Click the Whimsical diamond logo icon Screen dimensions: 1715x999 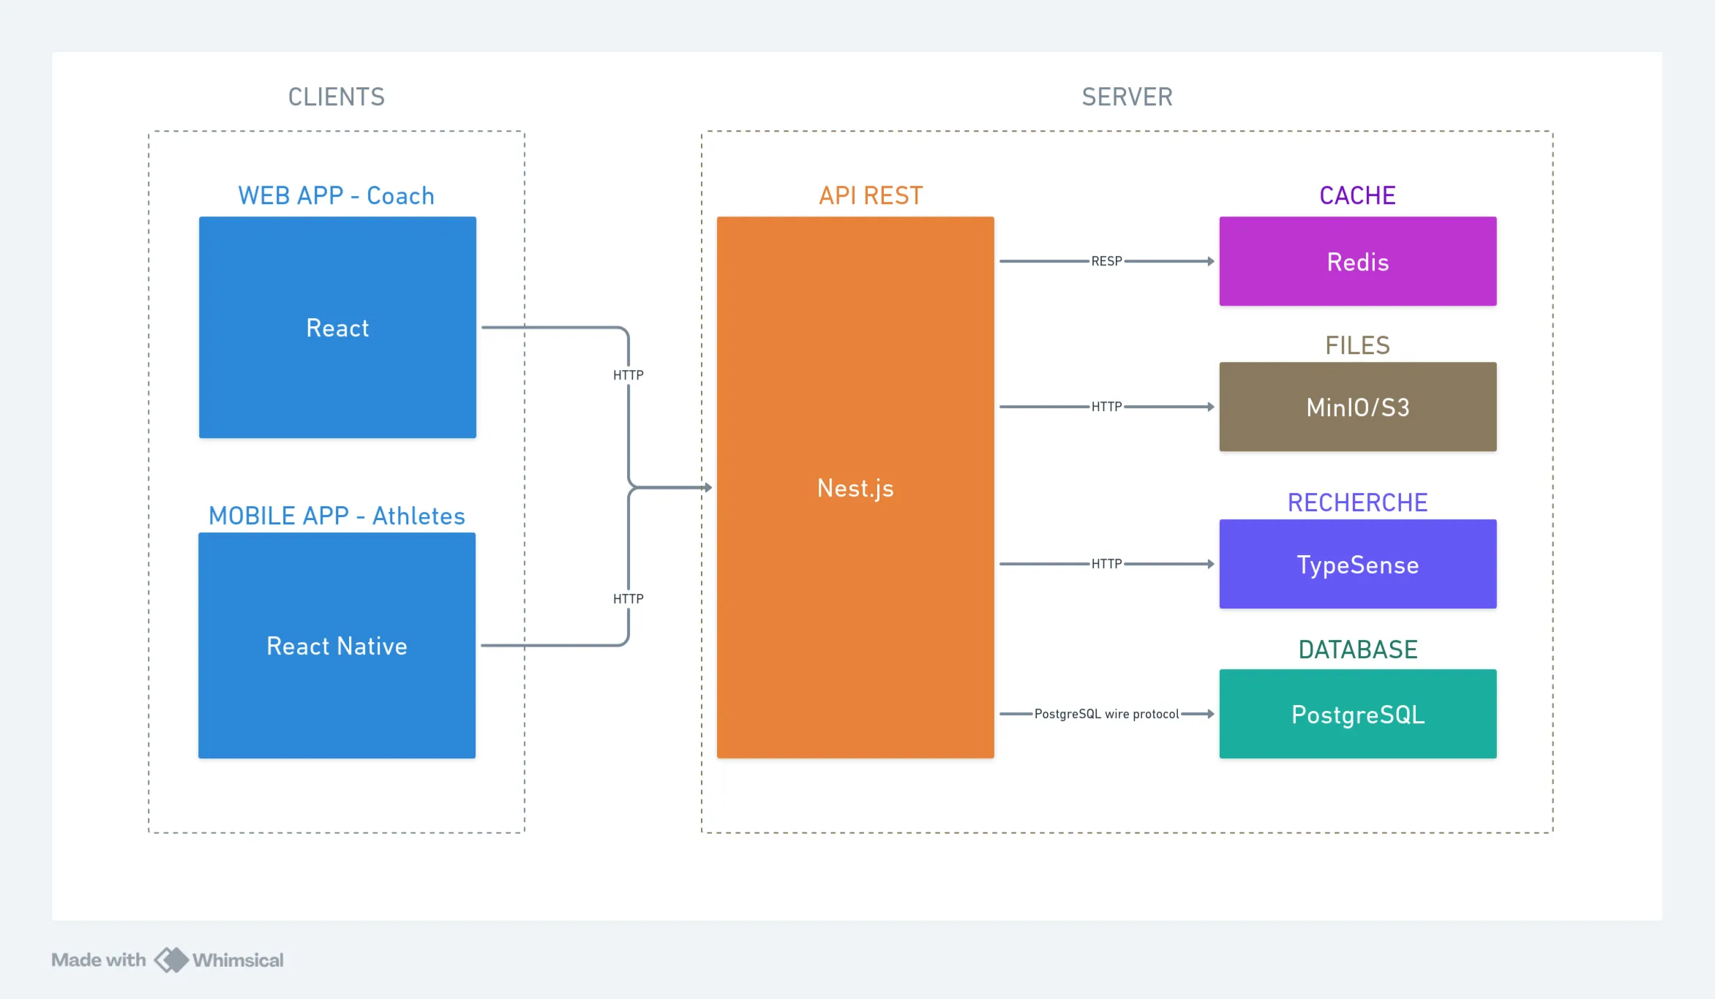pos(172,960)
